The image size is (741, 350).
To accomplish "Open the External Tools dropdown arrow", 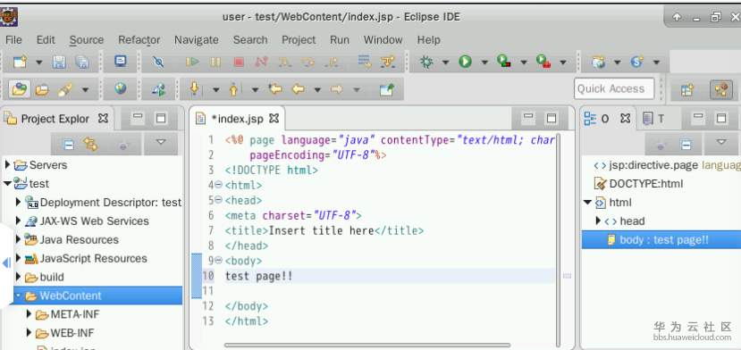I will (x=563, y=62).
